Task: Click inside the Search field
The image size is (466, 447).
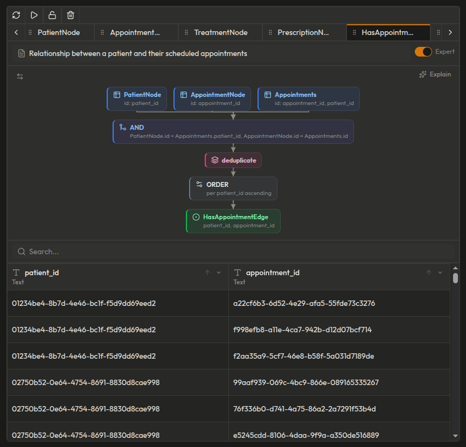Action: (x=108, y=251)
